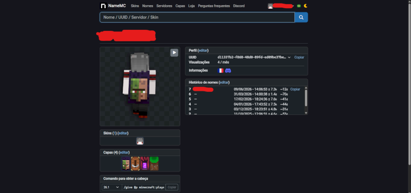Copy name 7 with Copiar
The height and width of the screenshot is (193, 411).
click(x=295, y=89)
